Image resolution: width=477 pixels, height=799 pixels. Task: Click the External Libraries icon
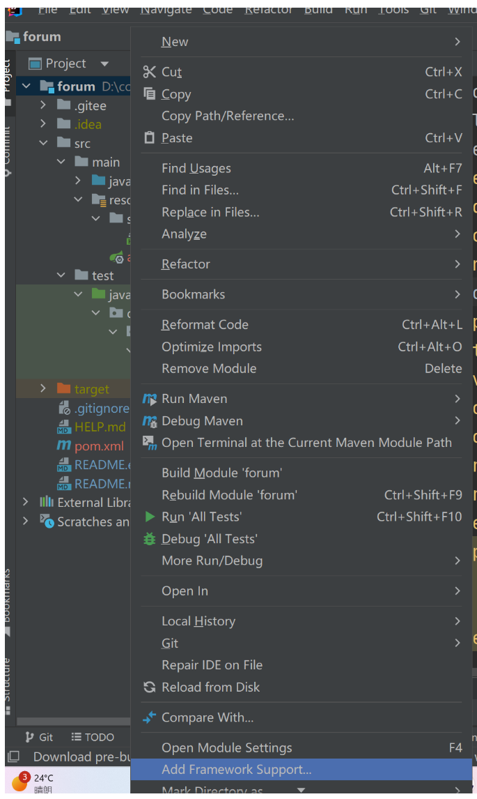pyautogui.click(x=47, y=502)
